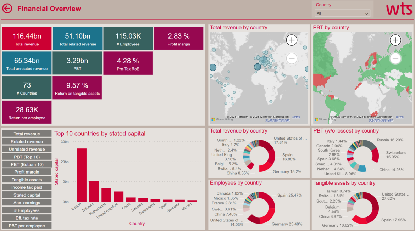Select the # Employees button

coord(27,210)
